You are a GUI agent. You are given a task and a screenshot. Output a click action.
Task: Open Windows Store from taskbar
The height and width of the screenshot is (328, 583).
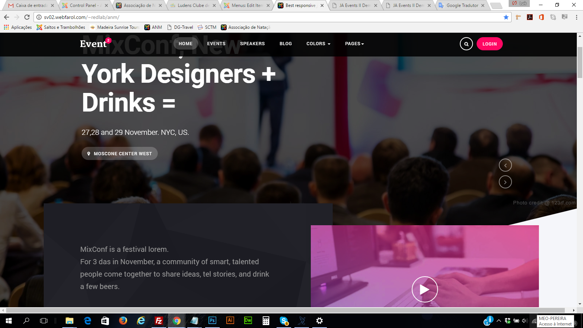[x=105, y=321]
